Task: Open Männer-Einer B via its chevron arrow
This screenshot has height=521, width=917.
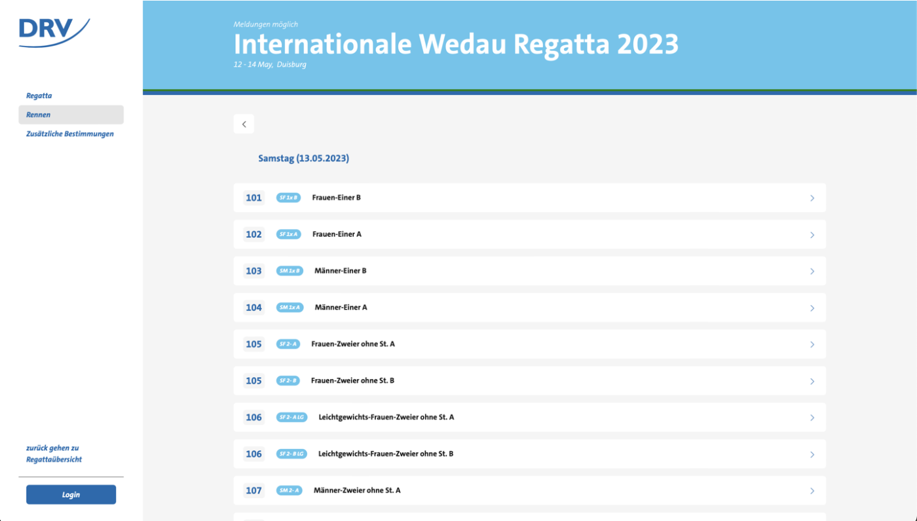Action: pos(812,272)
